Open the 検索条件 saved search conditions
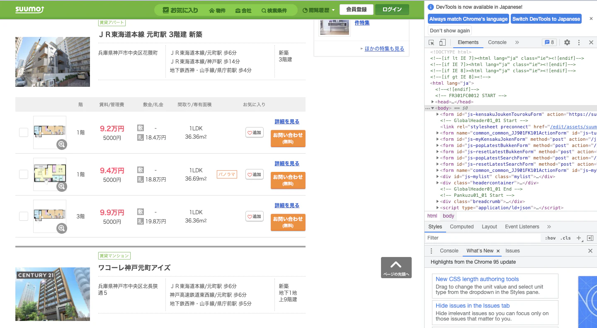The width and height of the screenshot is (597, 328). [x=274, y=10]
